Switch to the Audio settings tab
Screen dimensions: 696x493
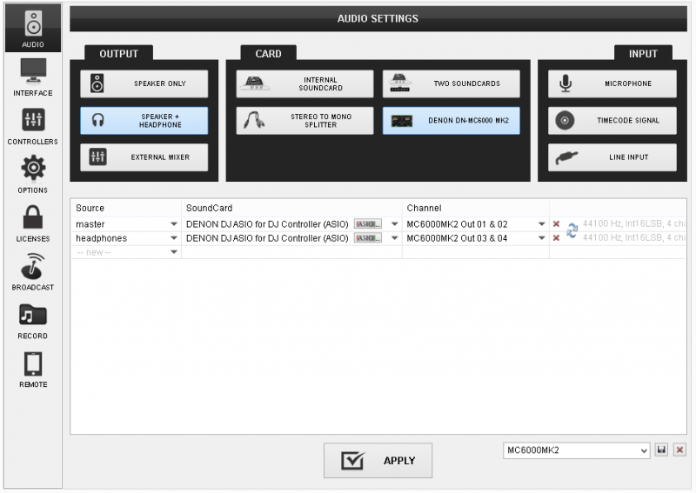click(x=33, y=28)
